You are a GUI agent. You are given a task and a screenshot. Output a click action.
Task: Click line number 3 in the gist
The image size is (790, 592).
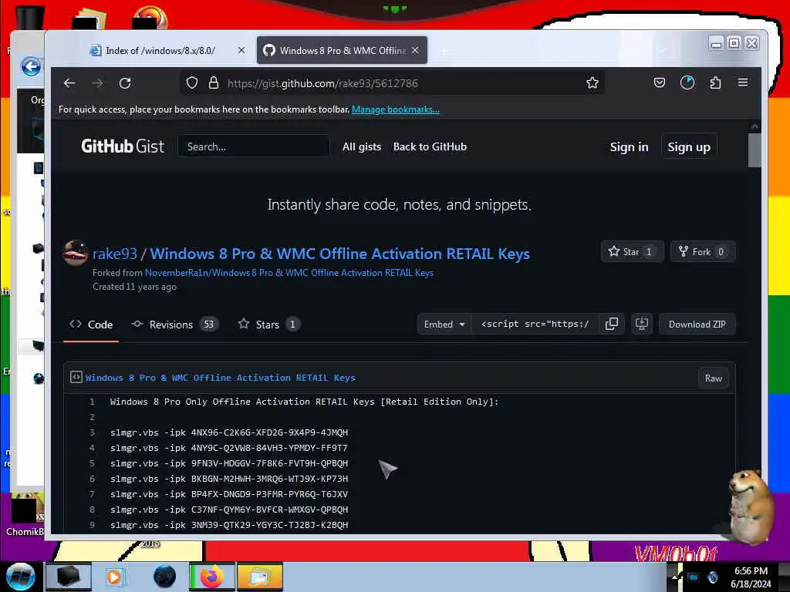(x=92, y=432)
